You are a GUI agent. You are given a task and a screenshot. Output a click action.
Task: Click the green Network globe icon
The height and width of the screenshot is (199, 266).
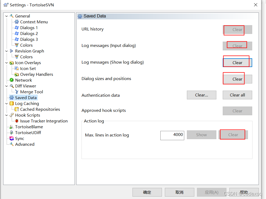(x=11, y=80)
